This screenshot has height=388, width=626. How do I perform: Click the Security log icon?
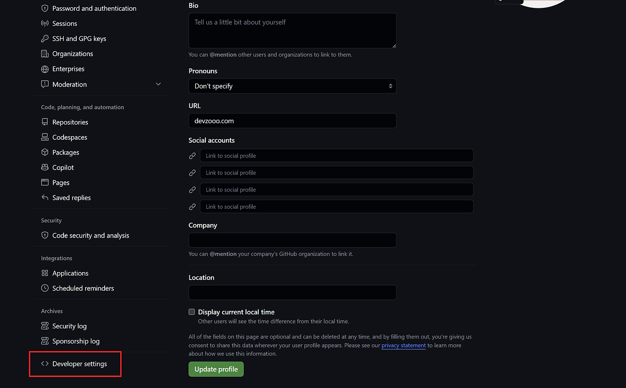pos(45,326)
